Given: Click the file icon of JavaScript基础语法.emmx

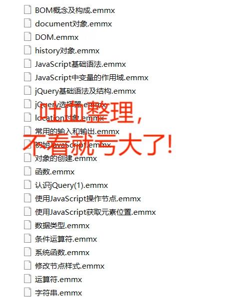Looking at the screenshot, I should point(27,63).
